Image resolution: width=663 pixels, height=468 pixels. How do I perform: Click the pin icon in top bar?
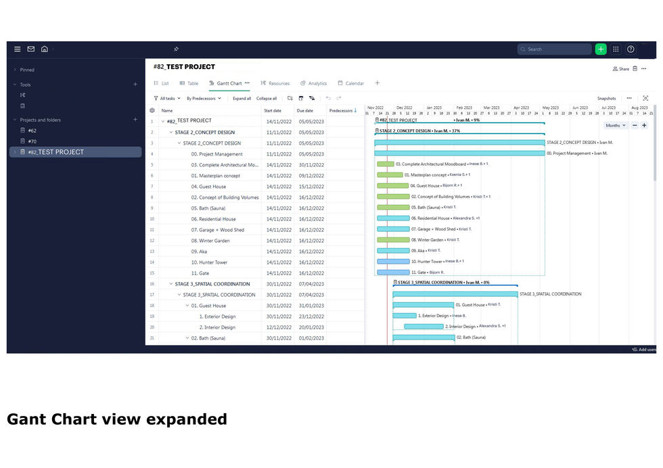(177, 49)
